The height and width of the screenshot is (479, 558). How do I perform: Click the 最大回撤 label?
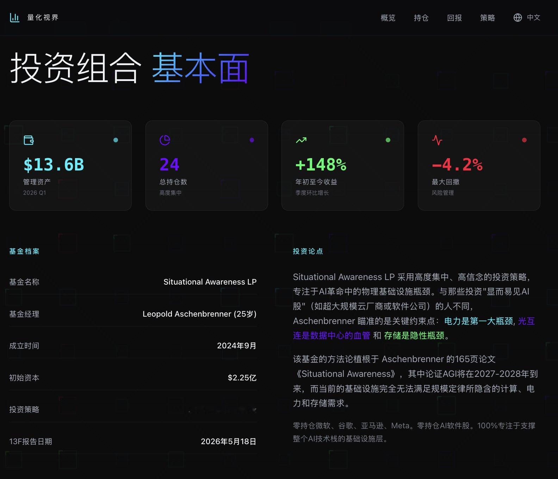tap(446, 182)
